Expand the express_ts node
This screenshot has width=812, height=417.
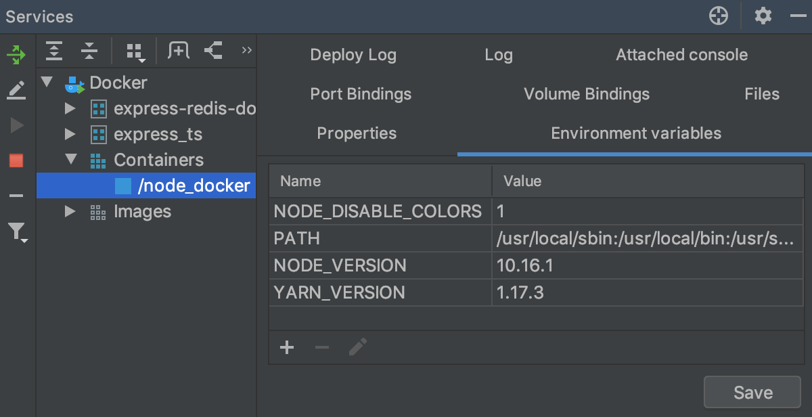click(68, 134)
